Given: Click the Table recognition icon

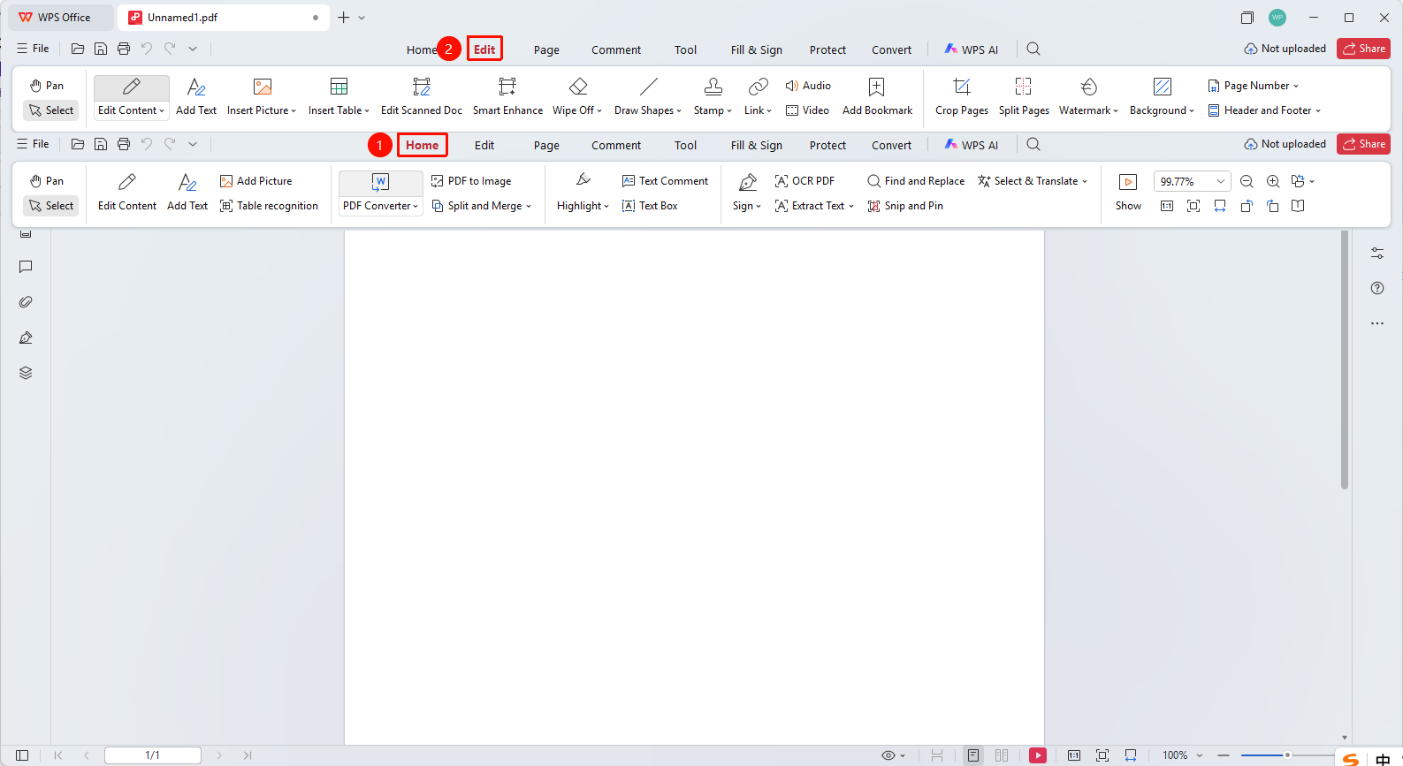Looking at the screenshot, I should click(x=226, y=206).
